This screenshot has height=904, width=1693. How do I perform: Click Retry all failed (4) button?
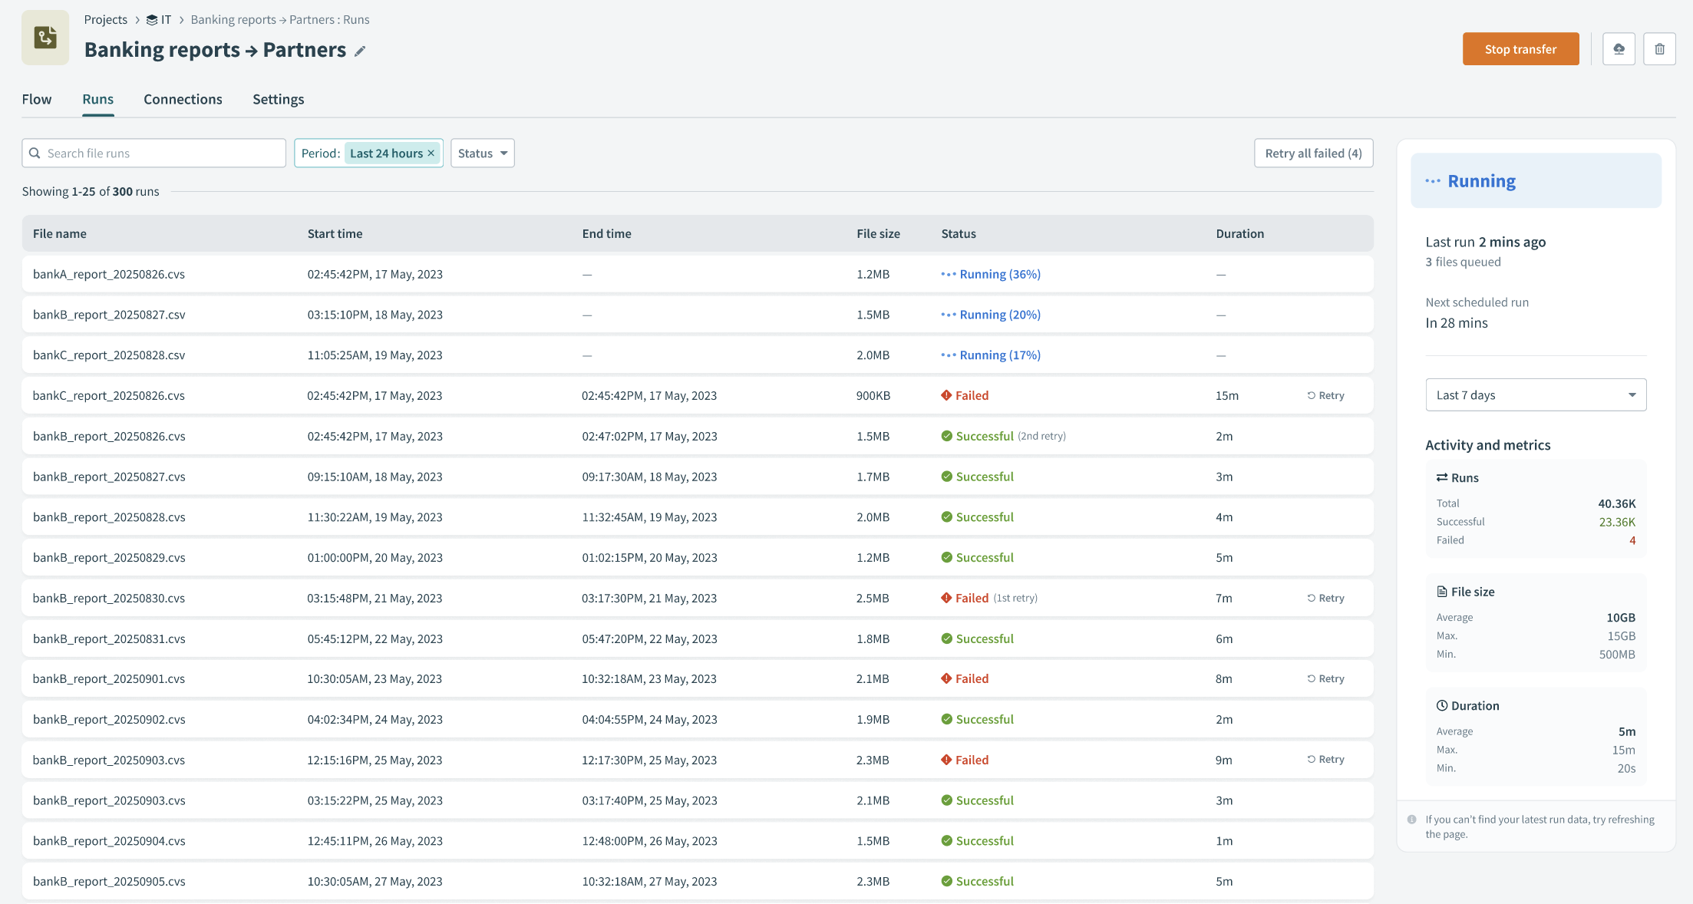click(1313, 153)
